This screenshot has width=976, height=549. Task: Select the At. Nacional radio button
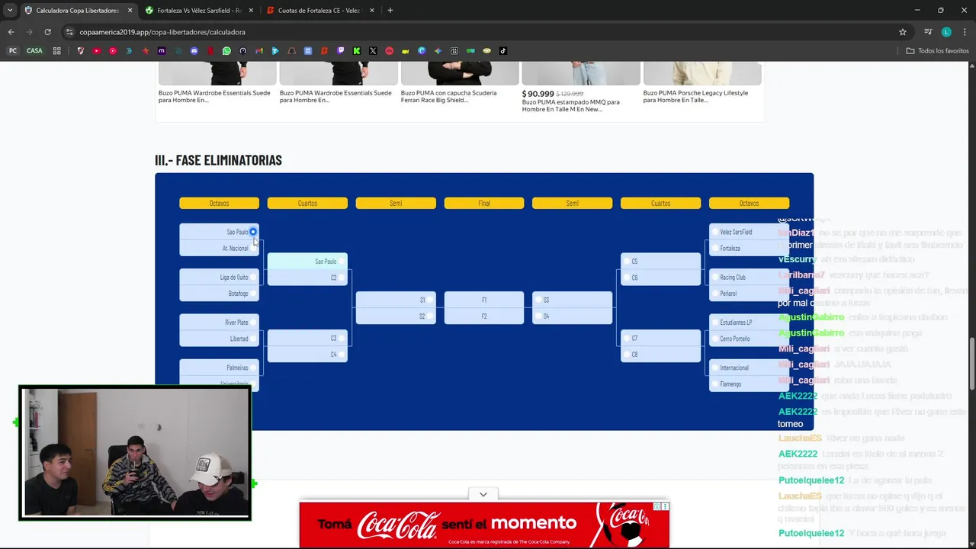click(253, 248)
